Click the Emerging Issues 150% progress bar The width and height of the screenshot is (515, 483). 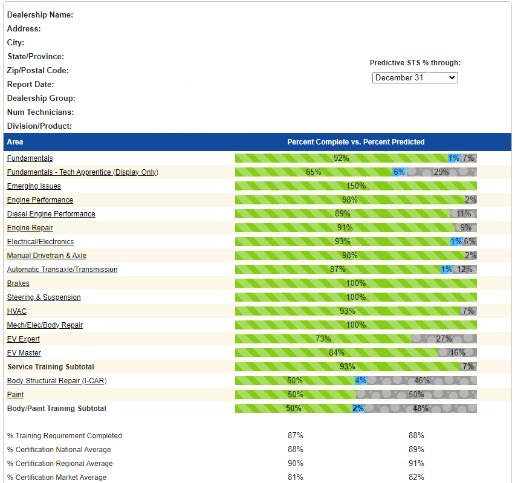point(355,186)
